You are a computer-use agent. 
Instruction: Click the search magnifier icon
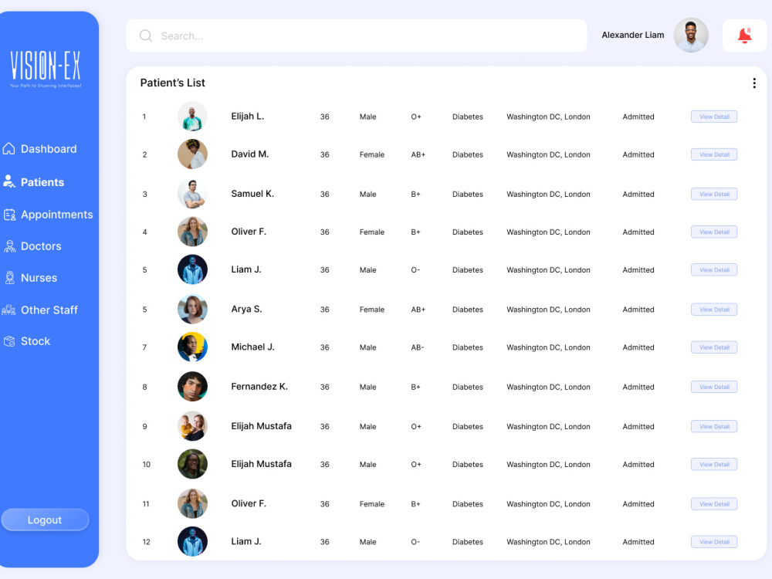(x=146, y=36)
